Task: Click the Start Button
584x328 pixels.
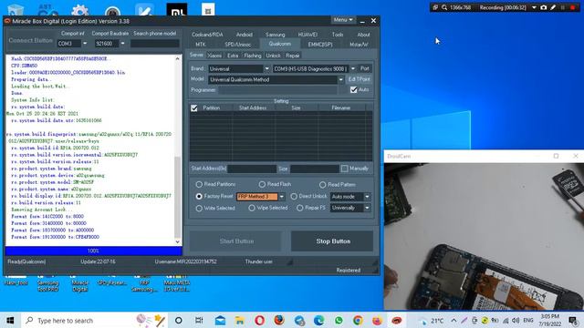Action: (x=236, y=241)
